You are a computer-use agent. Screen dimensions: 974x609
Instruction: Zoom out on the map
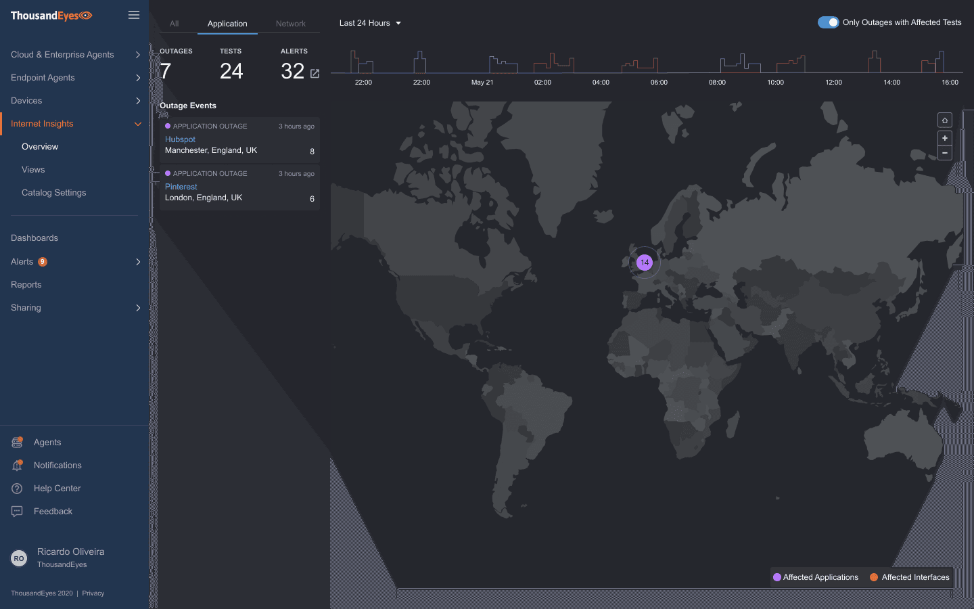pyautogui.click(x=945, y=153)
